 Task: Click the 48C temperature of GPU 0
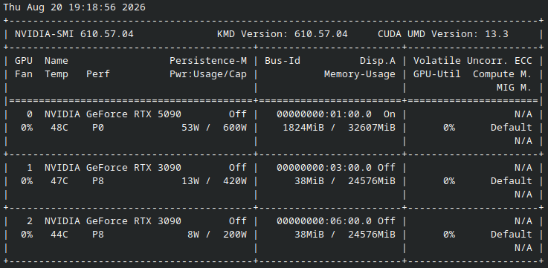[x=59, y=128]
